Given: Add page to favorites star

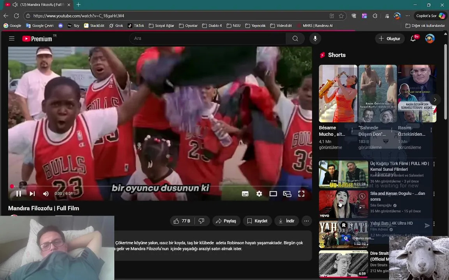Looking at the screenshot, I should click(341, 16).
